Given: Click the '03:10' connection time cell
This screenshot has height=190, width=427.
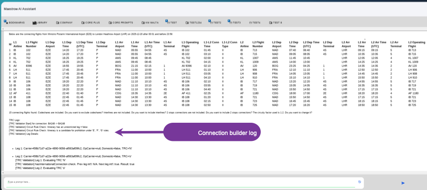Looking at the screenshot, I should 207,54.
